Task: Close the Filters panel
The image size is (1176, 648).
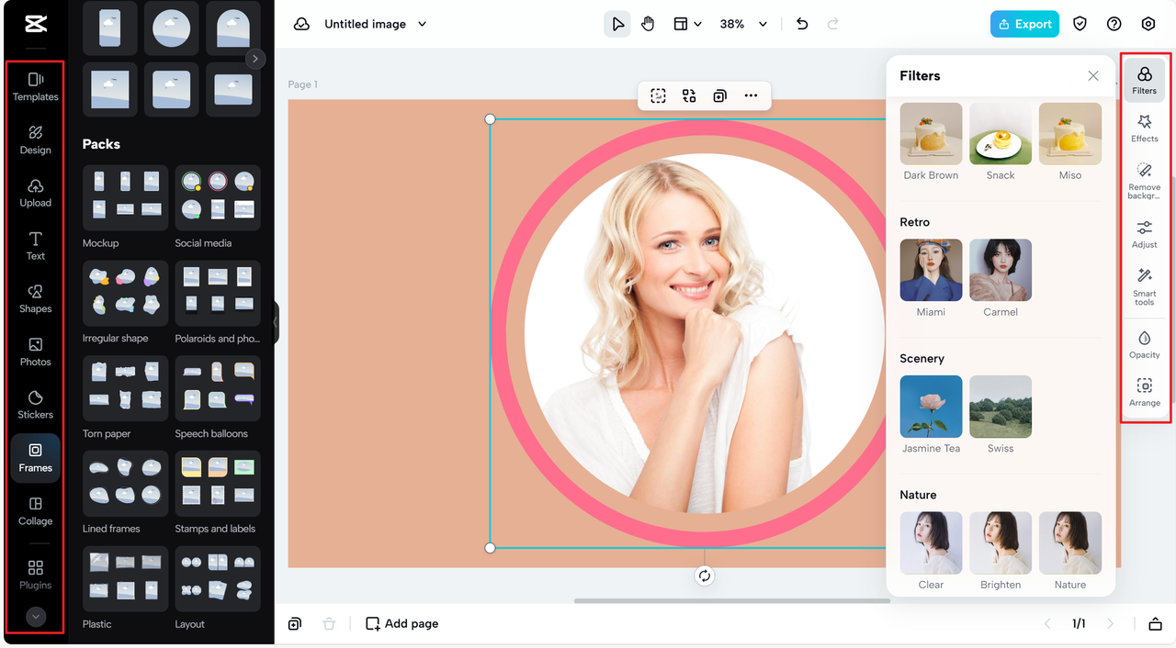Action: click(x=1093, y=76)
